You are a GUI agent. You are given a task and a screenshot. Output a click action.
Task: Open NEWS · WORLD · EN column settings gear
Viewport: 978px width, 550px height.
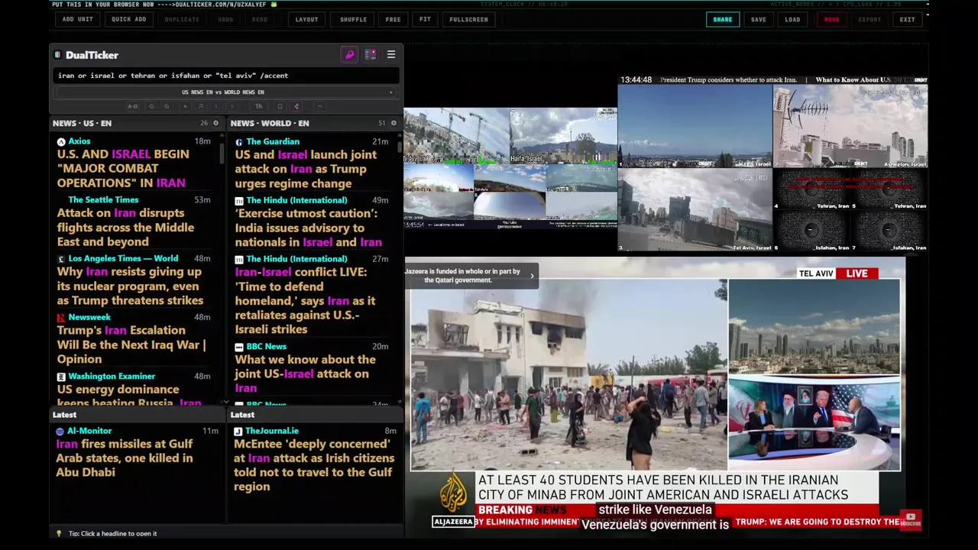[393, 123]
